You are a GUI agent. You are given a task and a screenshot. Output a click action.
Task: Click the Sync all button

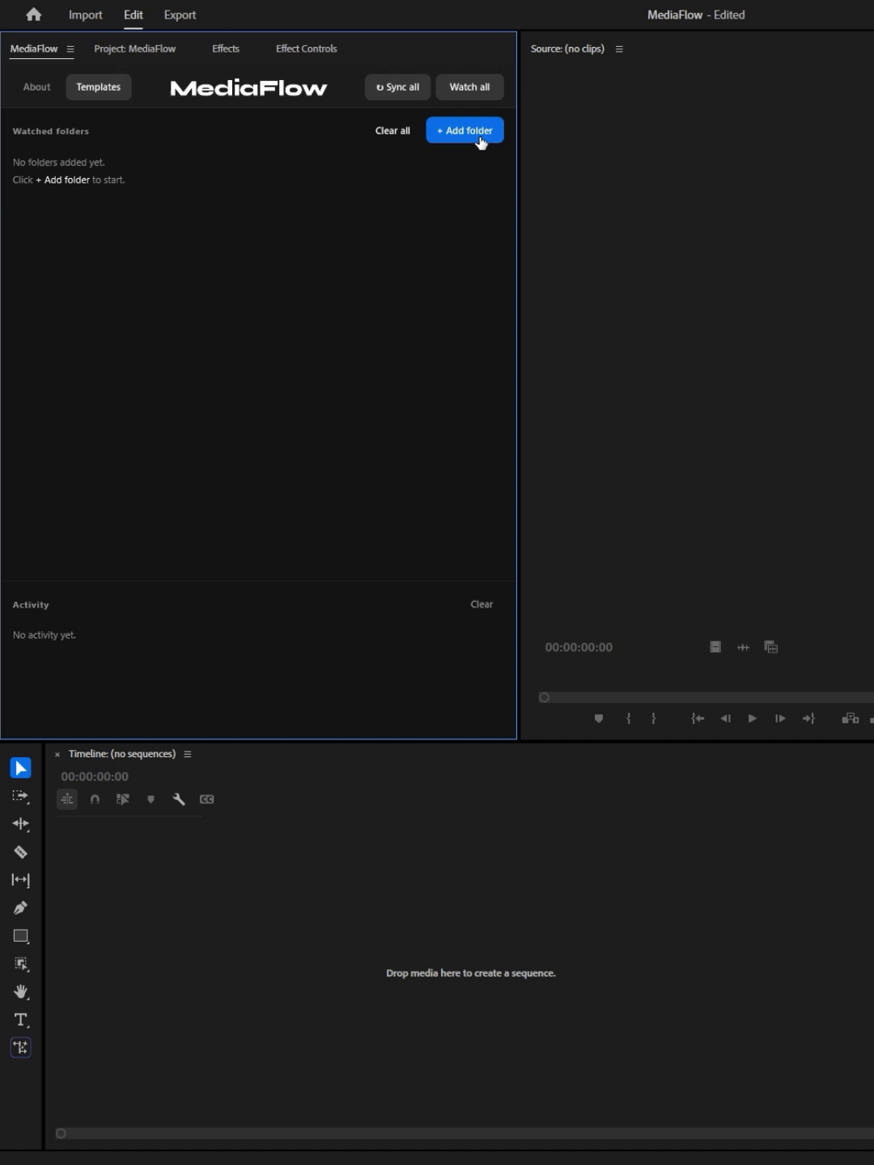point(397,87)
